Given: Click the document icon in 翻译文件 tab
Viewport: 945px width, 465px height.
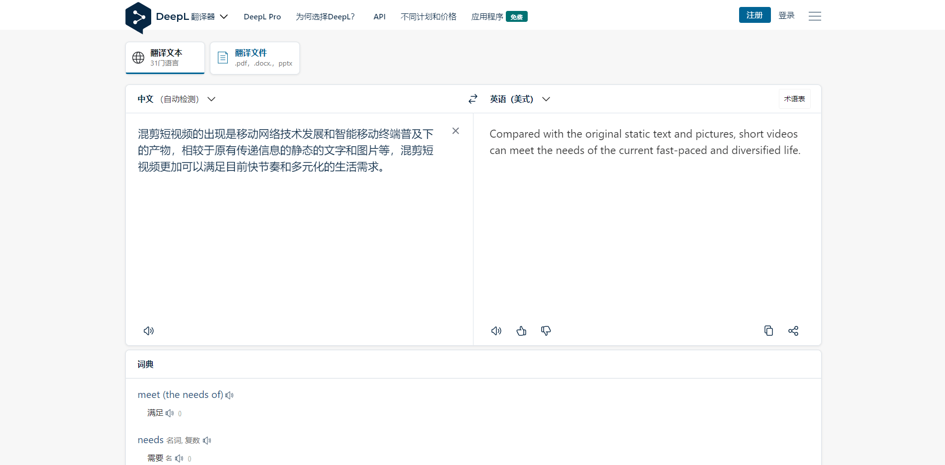Looking at the screenshot, I should tap(223, 58).
